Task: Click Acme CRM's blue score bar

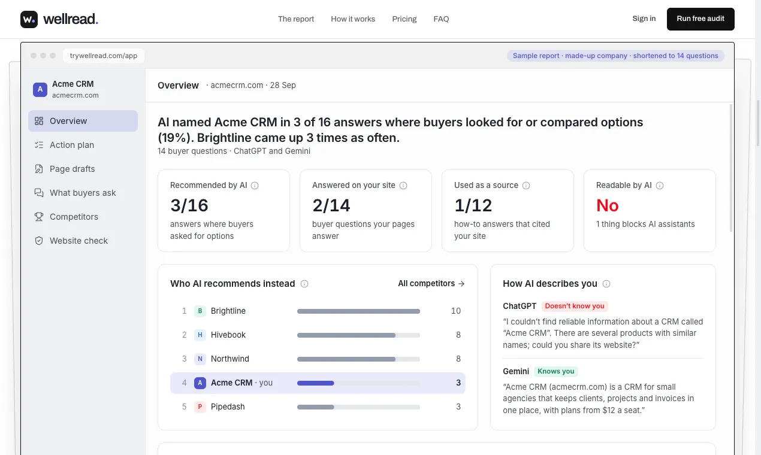Action: [x=316, y=383]
